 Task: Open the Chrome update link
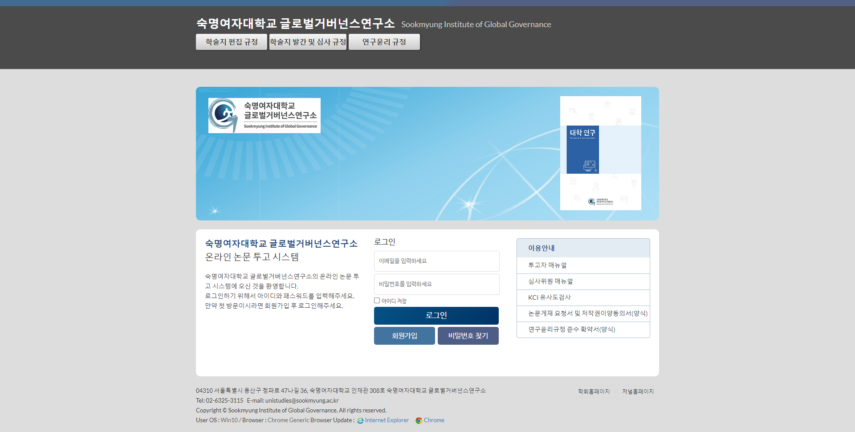pyautogui.click(x=434, y=420)
